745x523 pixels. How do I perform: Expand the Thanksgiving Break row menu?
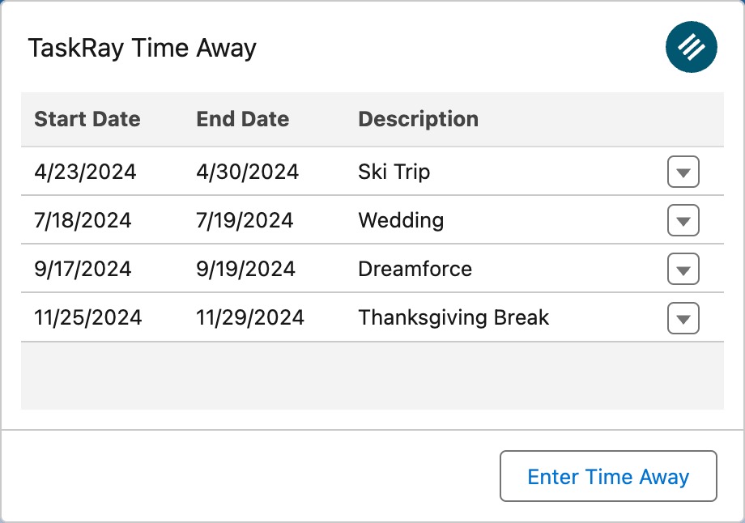[x=683, y=317]
